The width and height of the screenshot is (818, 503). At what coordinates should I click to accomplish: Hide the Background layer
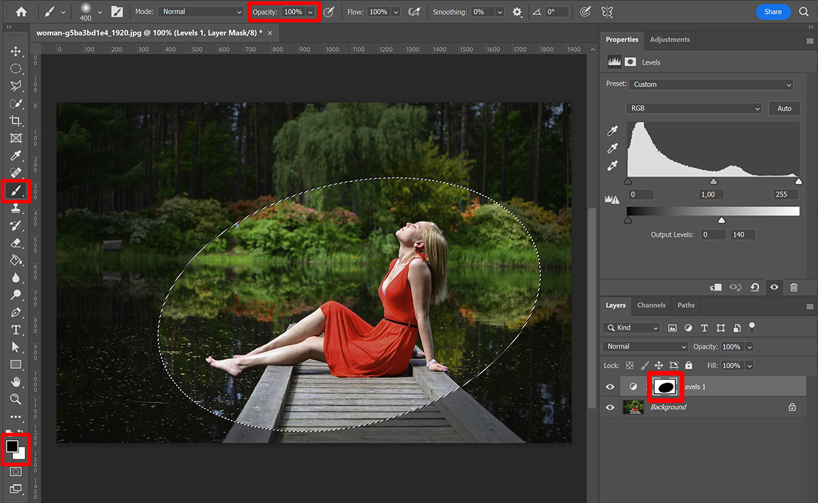pyautogui.click(x=610, y=407)
